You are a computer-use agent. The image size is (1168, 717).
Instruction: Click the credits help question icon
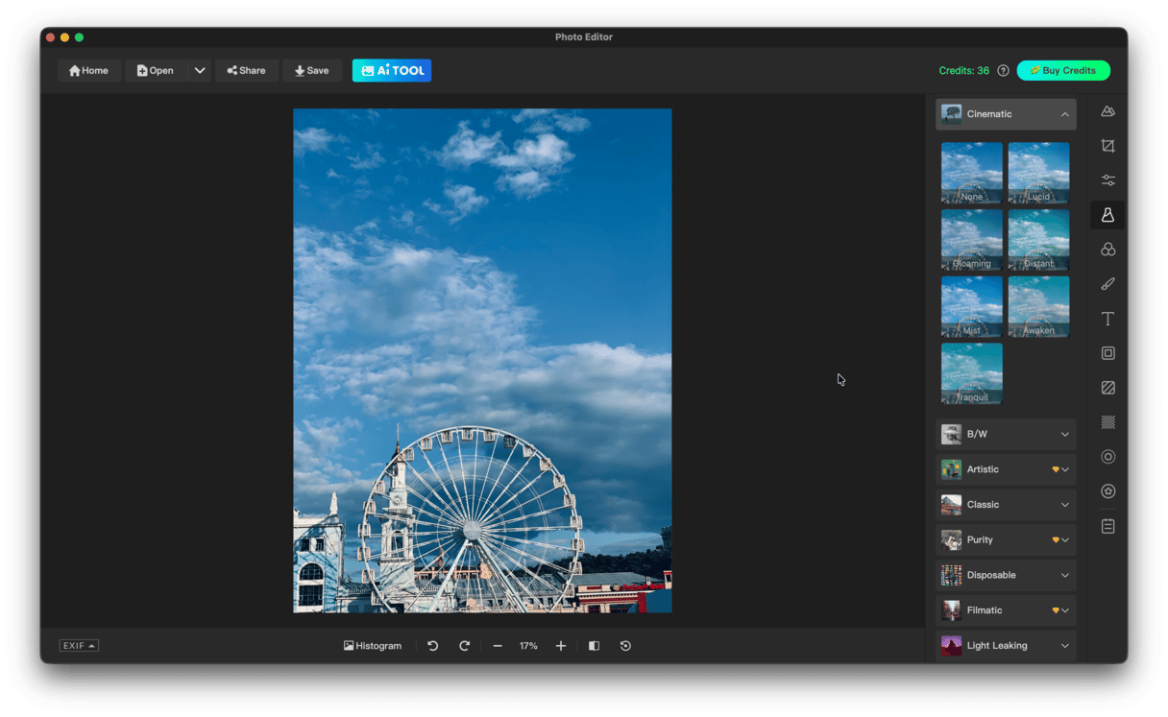tap(1003, 71)
